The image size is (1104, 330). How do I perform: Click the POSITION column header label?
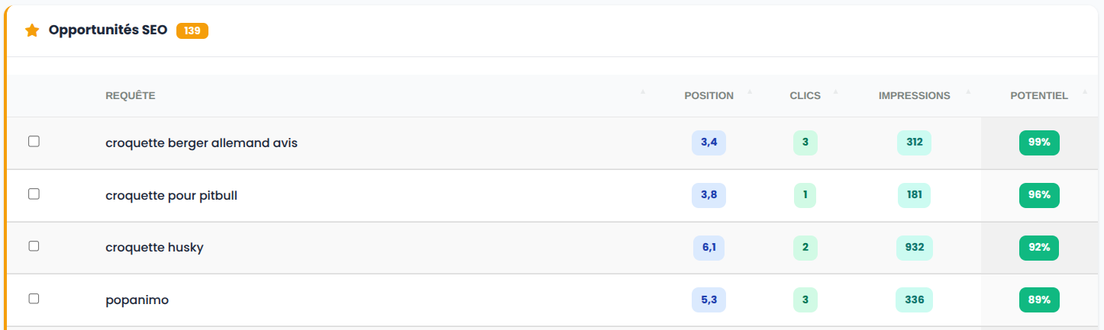pyautogui.click(x=709, y=96)
